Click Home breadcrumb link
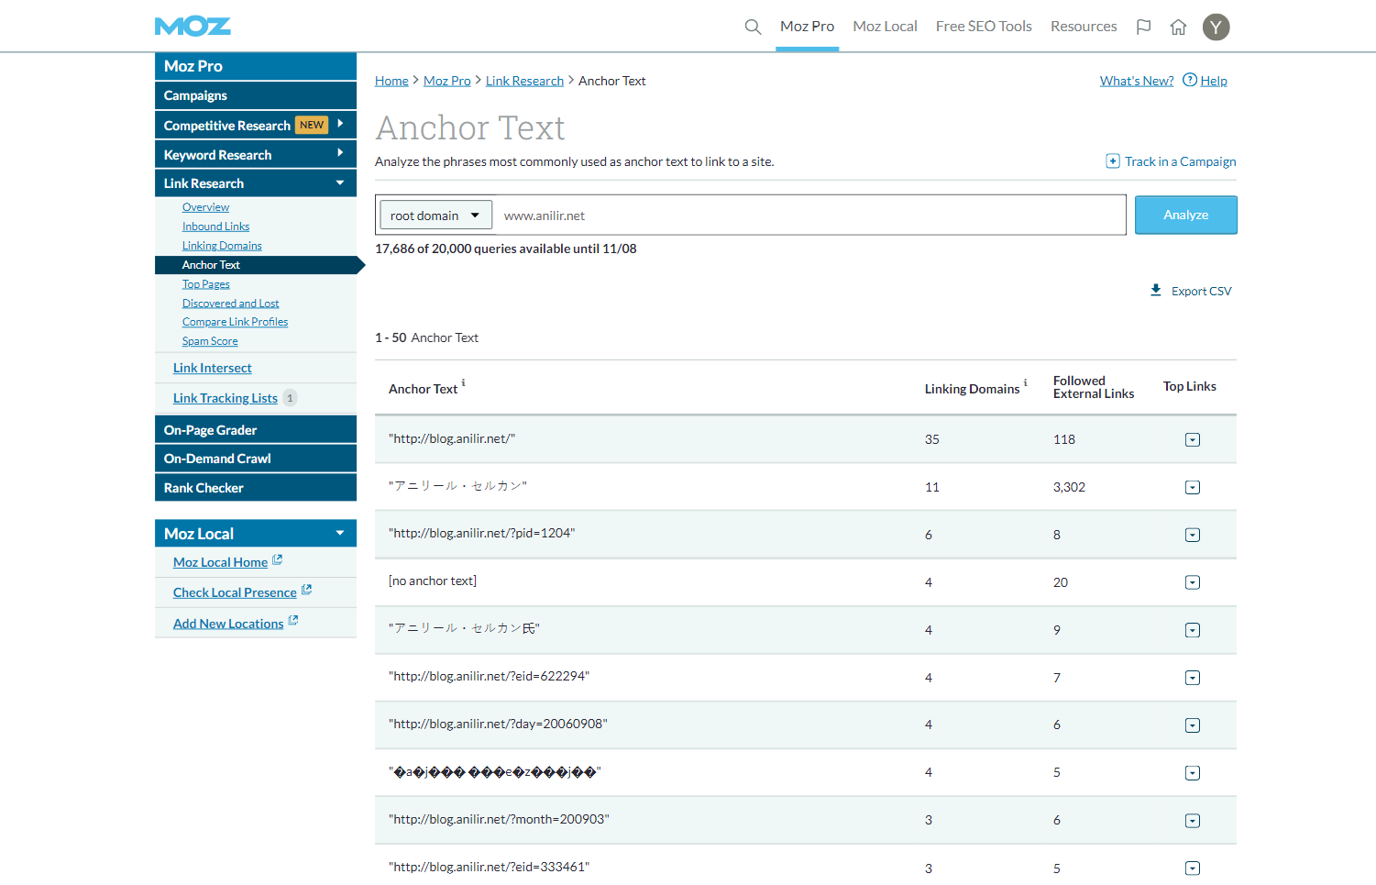Viewport: 1376px width, 885px height. click(x=391, y=81)
